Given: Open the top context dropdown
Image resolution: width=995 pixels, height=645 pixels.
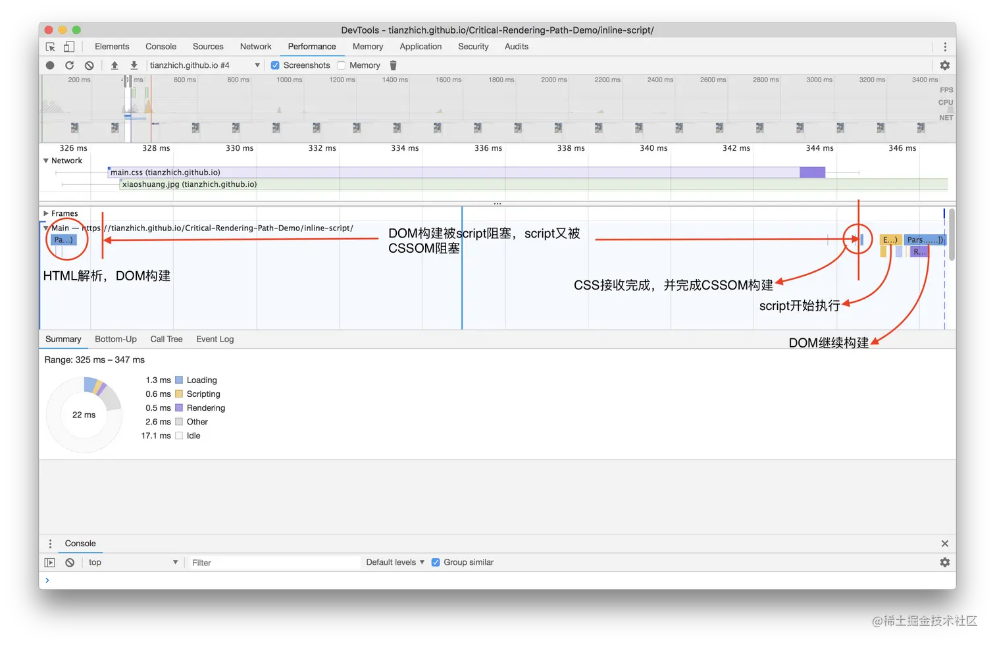Looking at the screenshot, I should [x=132, y=563].
